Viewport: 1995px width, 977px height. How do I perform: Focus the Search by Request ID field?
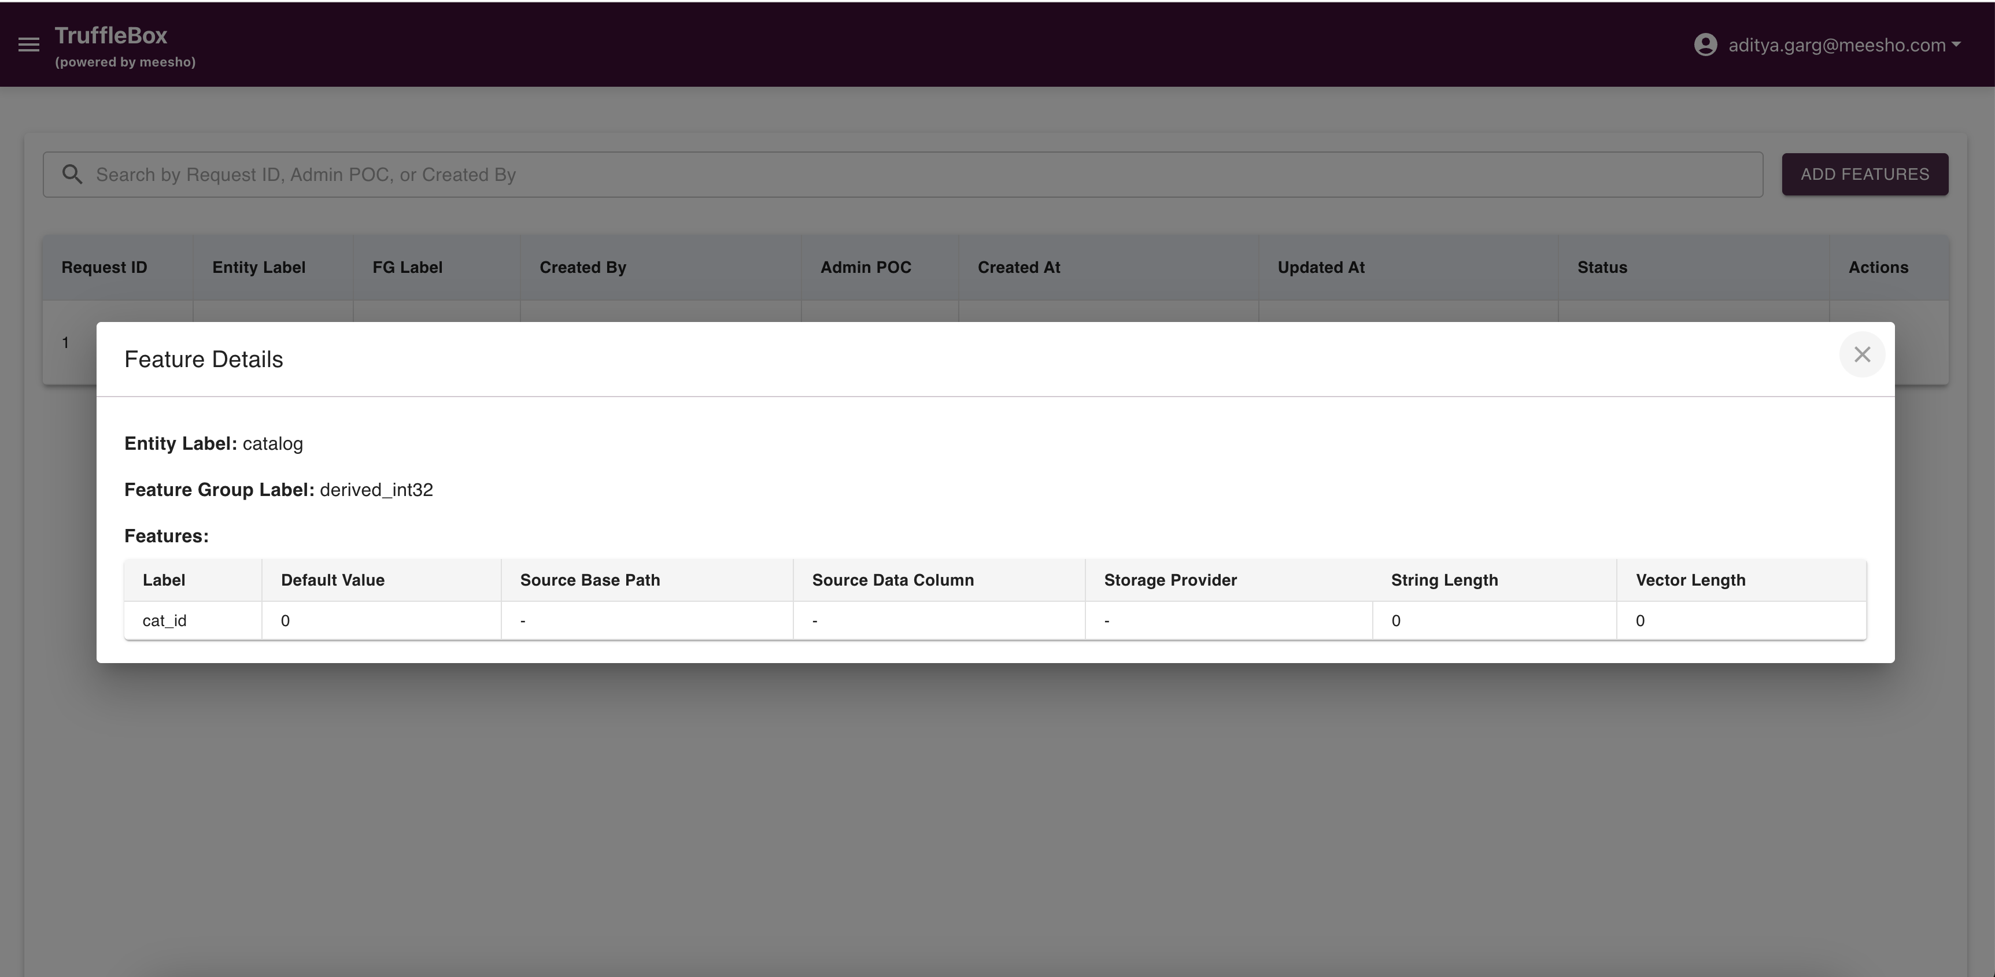pyautogui.click(x=903, y=174)
